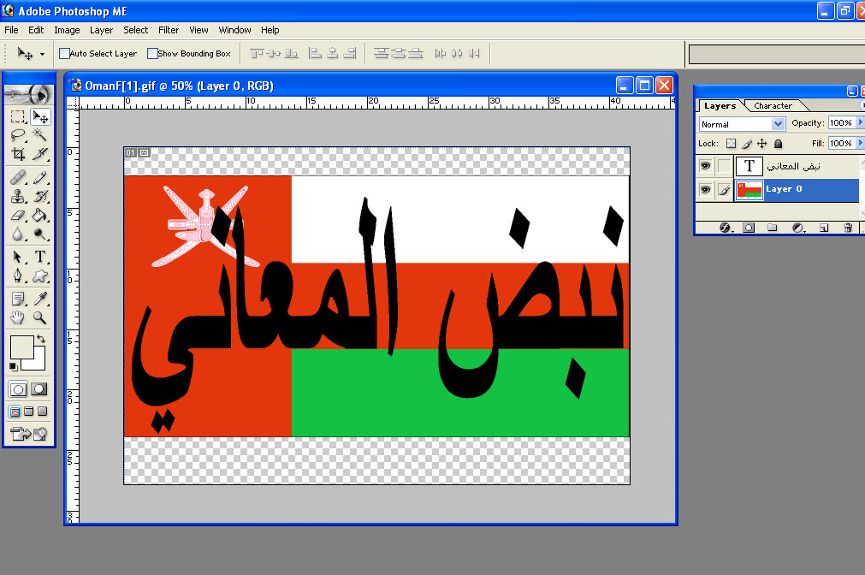Viewport: 865px width, 575px height.
Task: Select the Custom Shape tool
Action: point(40,276)
